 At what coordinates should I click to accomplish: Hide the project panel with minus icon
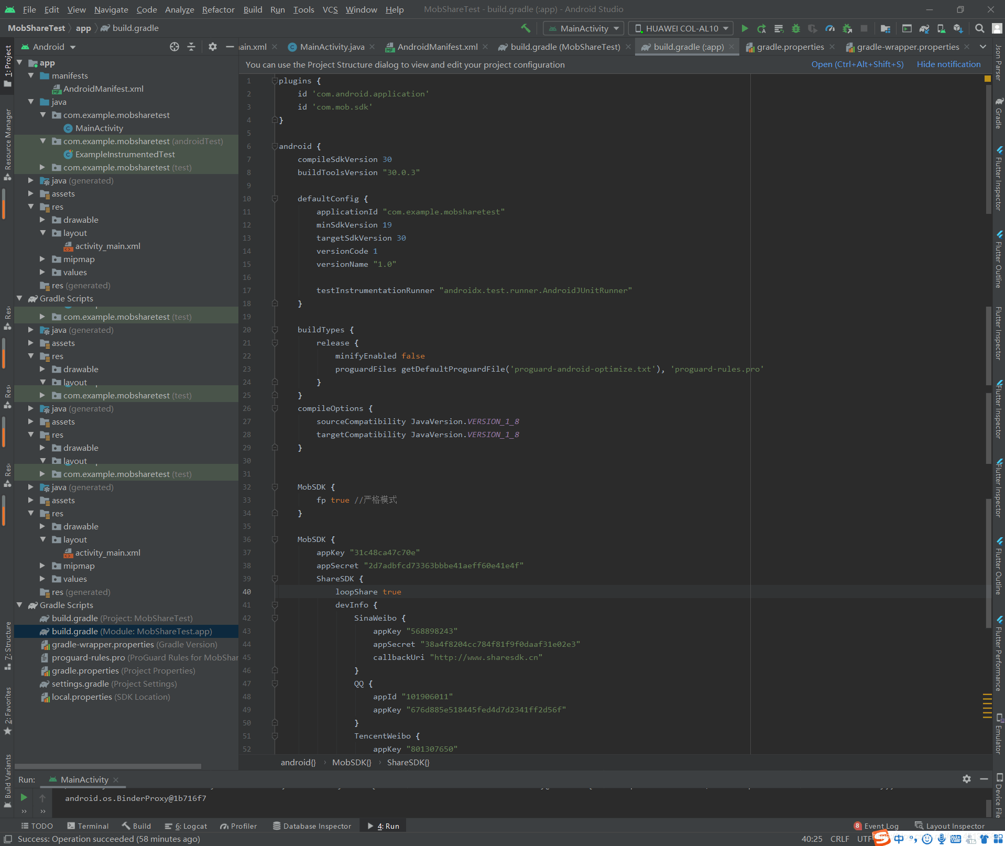click(x=230, y=47)
